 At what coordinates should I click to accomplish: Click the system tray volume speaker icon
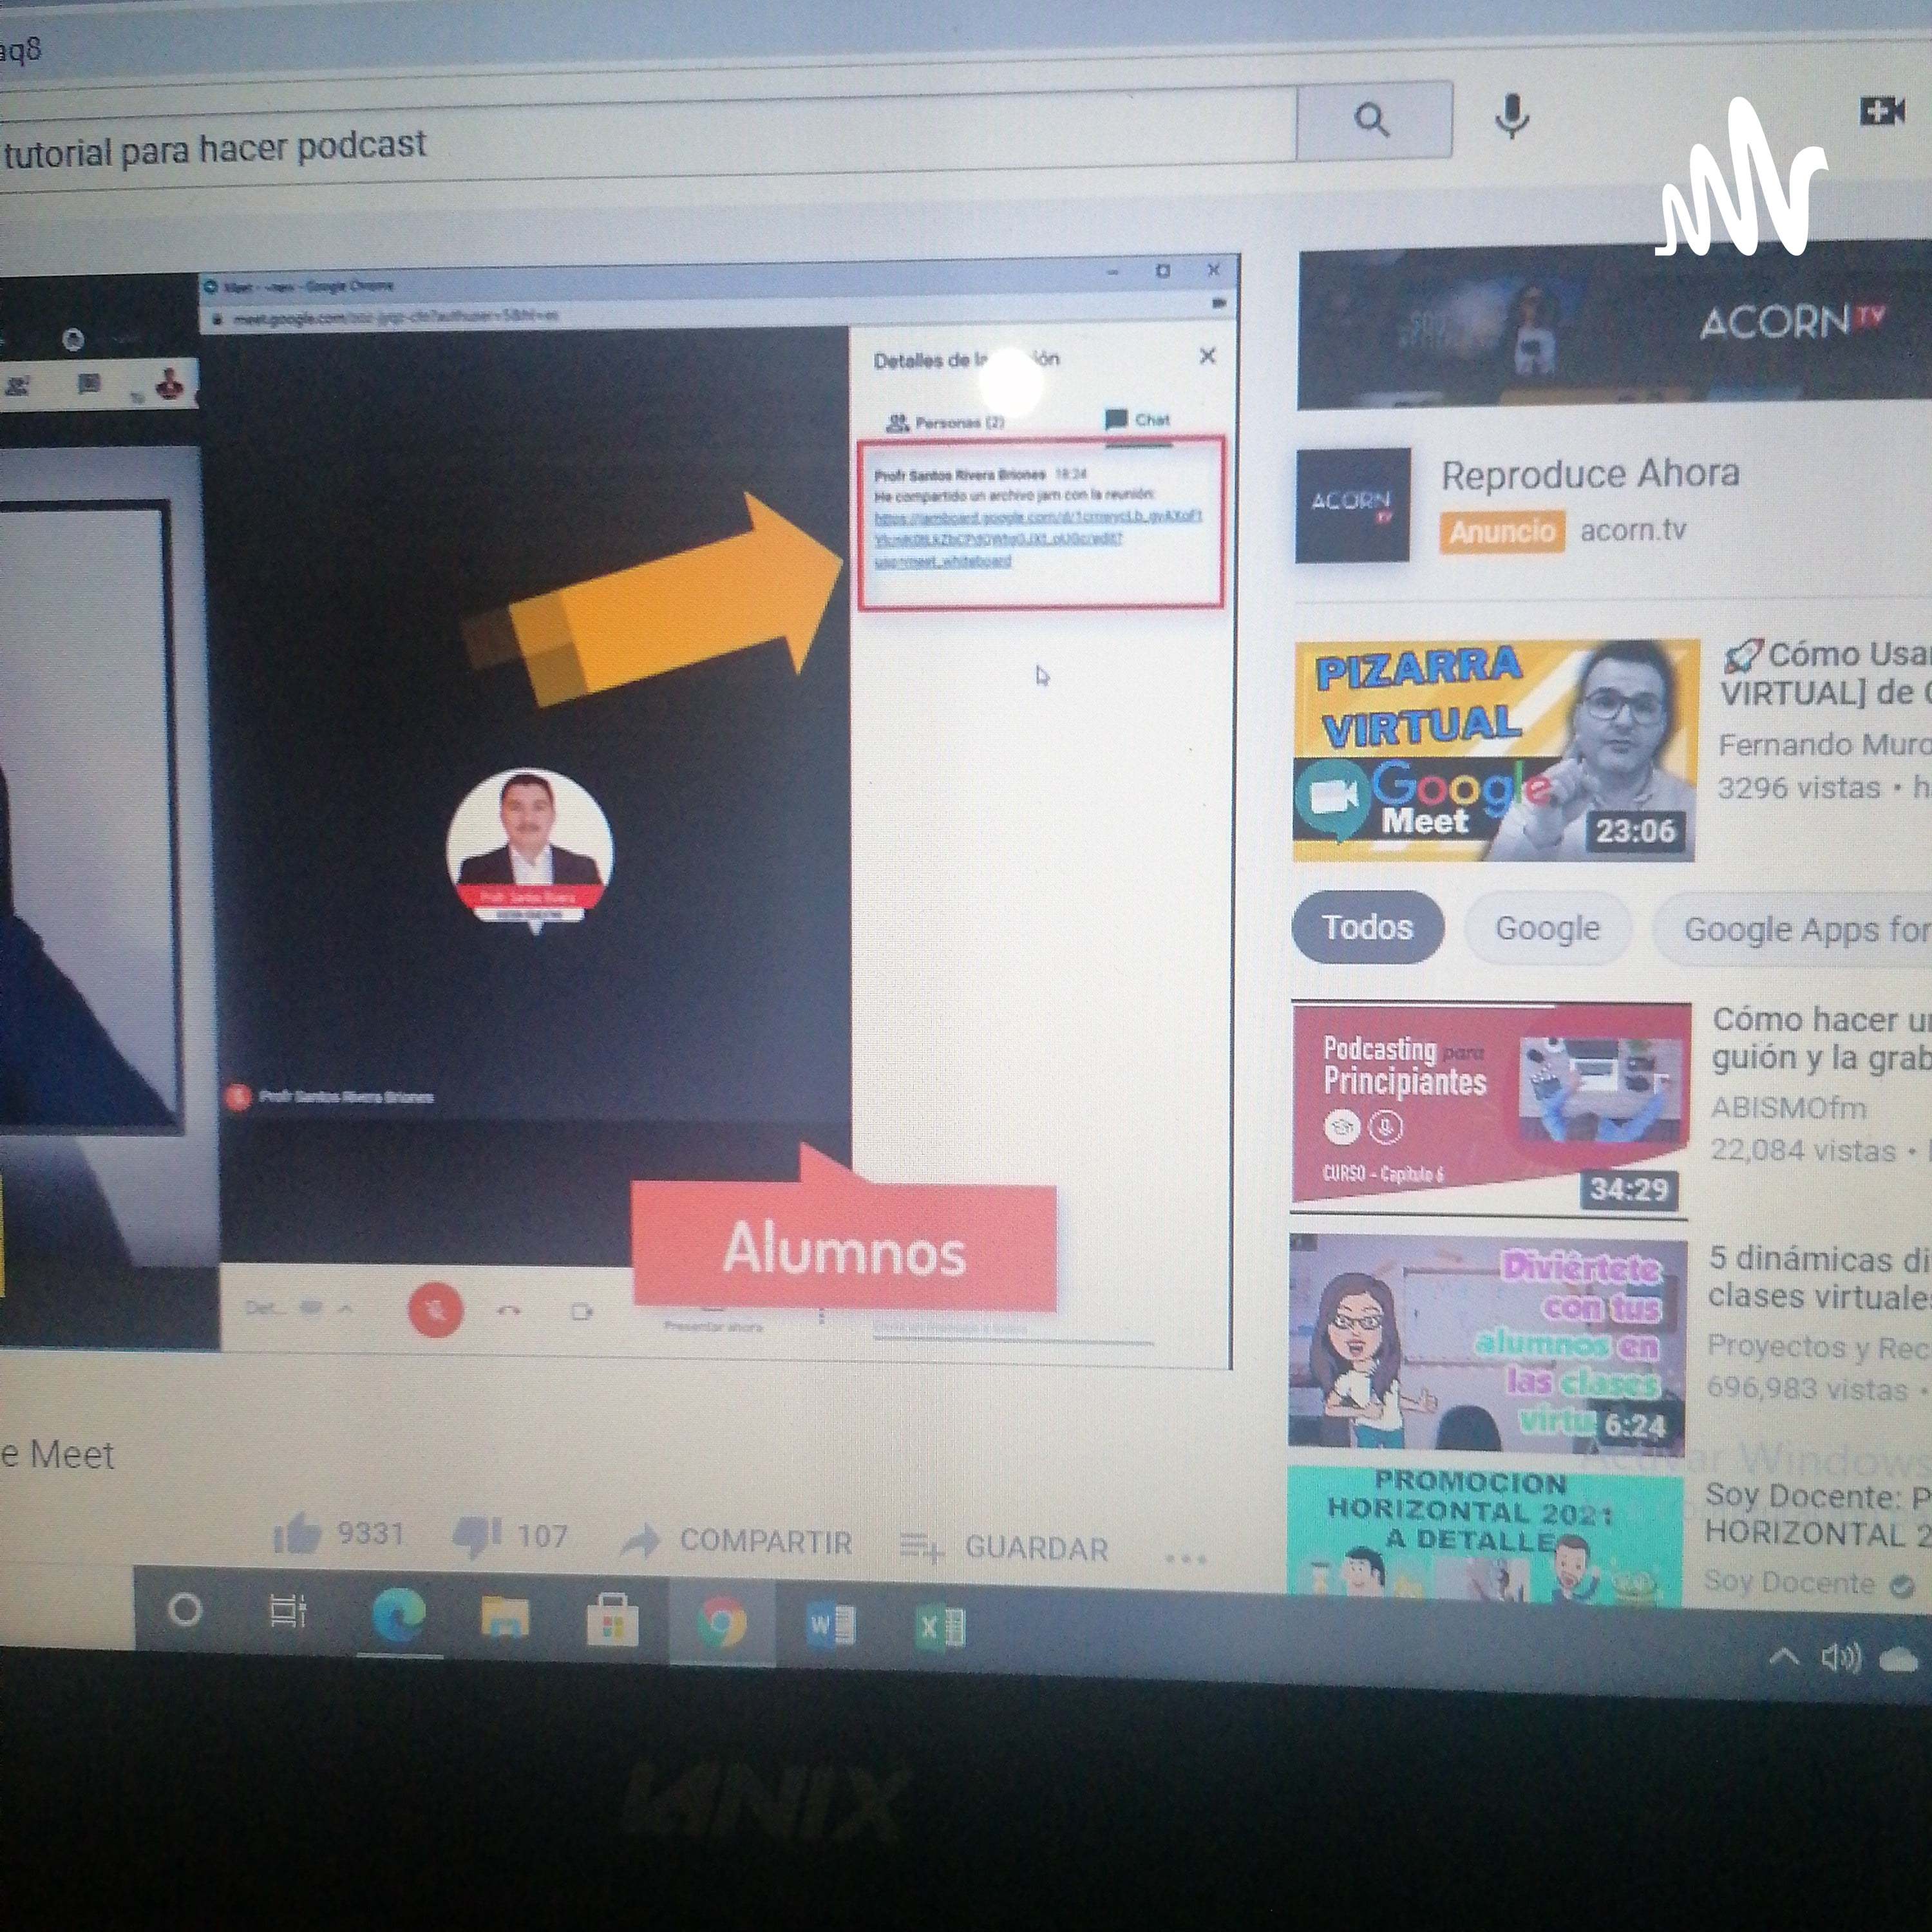pos(1841,1659)
